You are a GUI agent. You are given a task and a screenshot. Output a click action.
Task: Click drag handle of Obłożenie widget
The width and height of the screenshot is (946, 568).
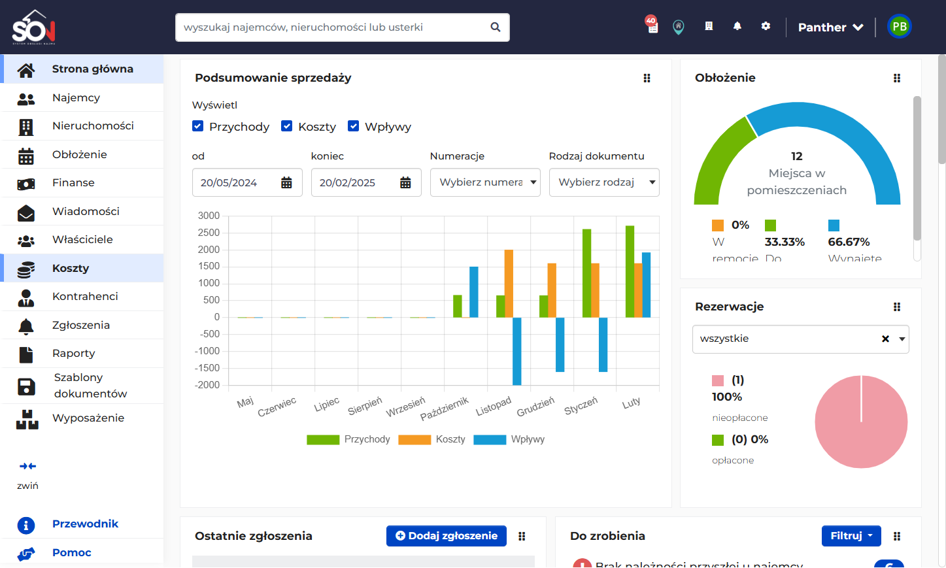(x=897, y=78)
